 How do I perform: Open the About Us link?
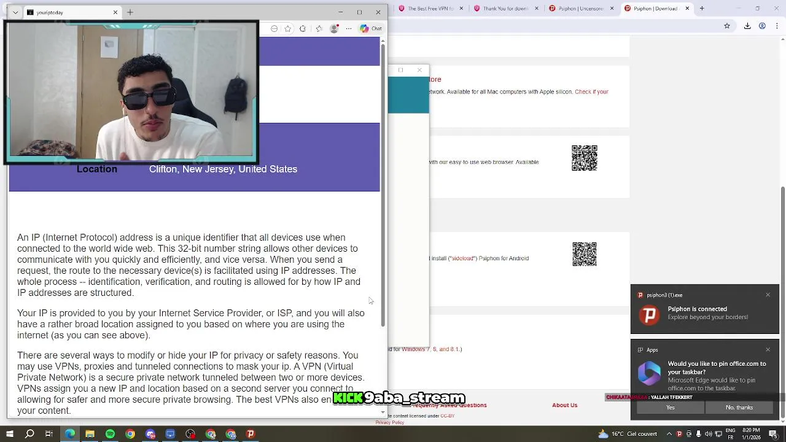point(564,405)
